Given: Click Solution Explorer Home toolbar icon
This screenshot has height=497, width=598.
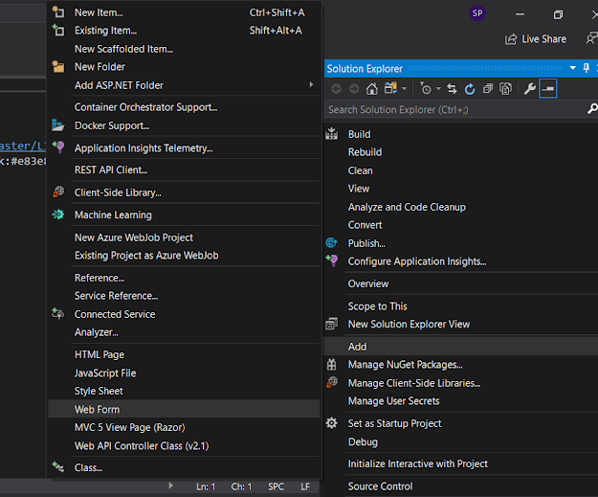Looking at the screenshot, I should pos(372,89).
